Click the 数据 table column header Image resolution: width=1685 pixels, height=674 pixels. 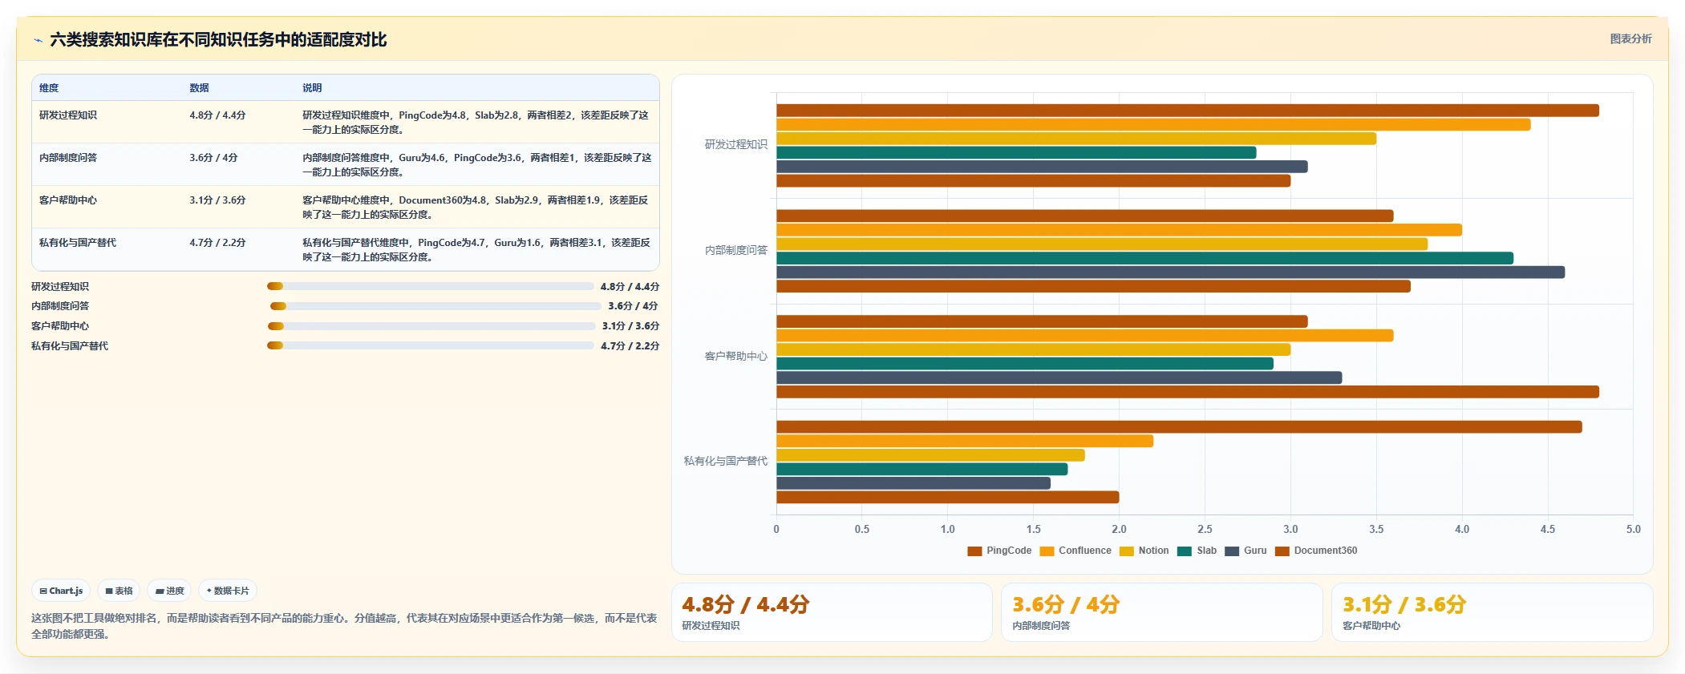click(199, 88)
